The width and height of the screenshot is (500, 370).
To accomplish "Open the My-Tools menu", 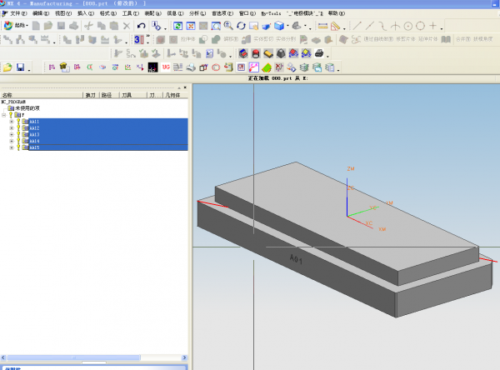I will click(271, 13).
